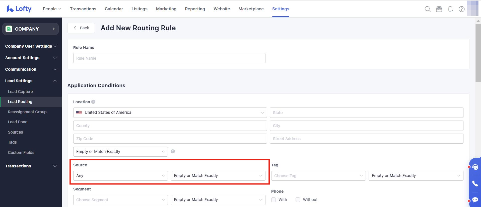Open the inbox tray icon

pyautogui.click(x=439, y=9)
